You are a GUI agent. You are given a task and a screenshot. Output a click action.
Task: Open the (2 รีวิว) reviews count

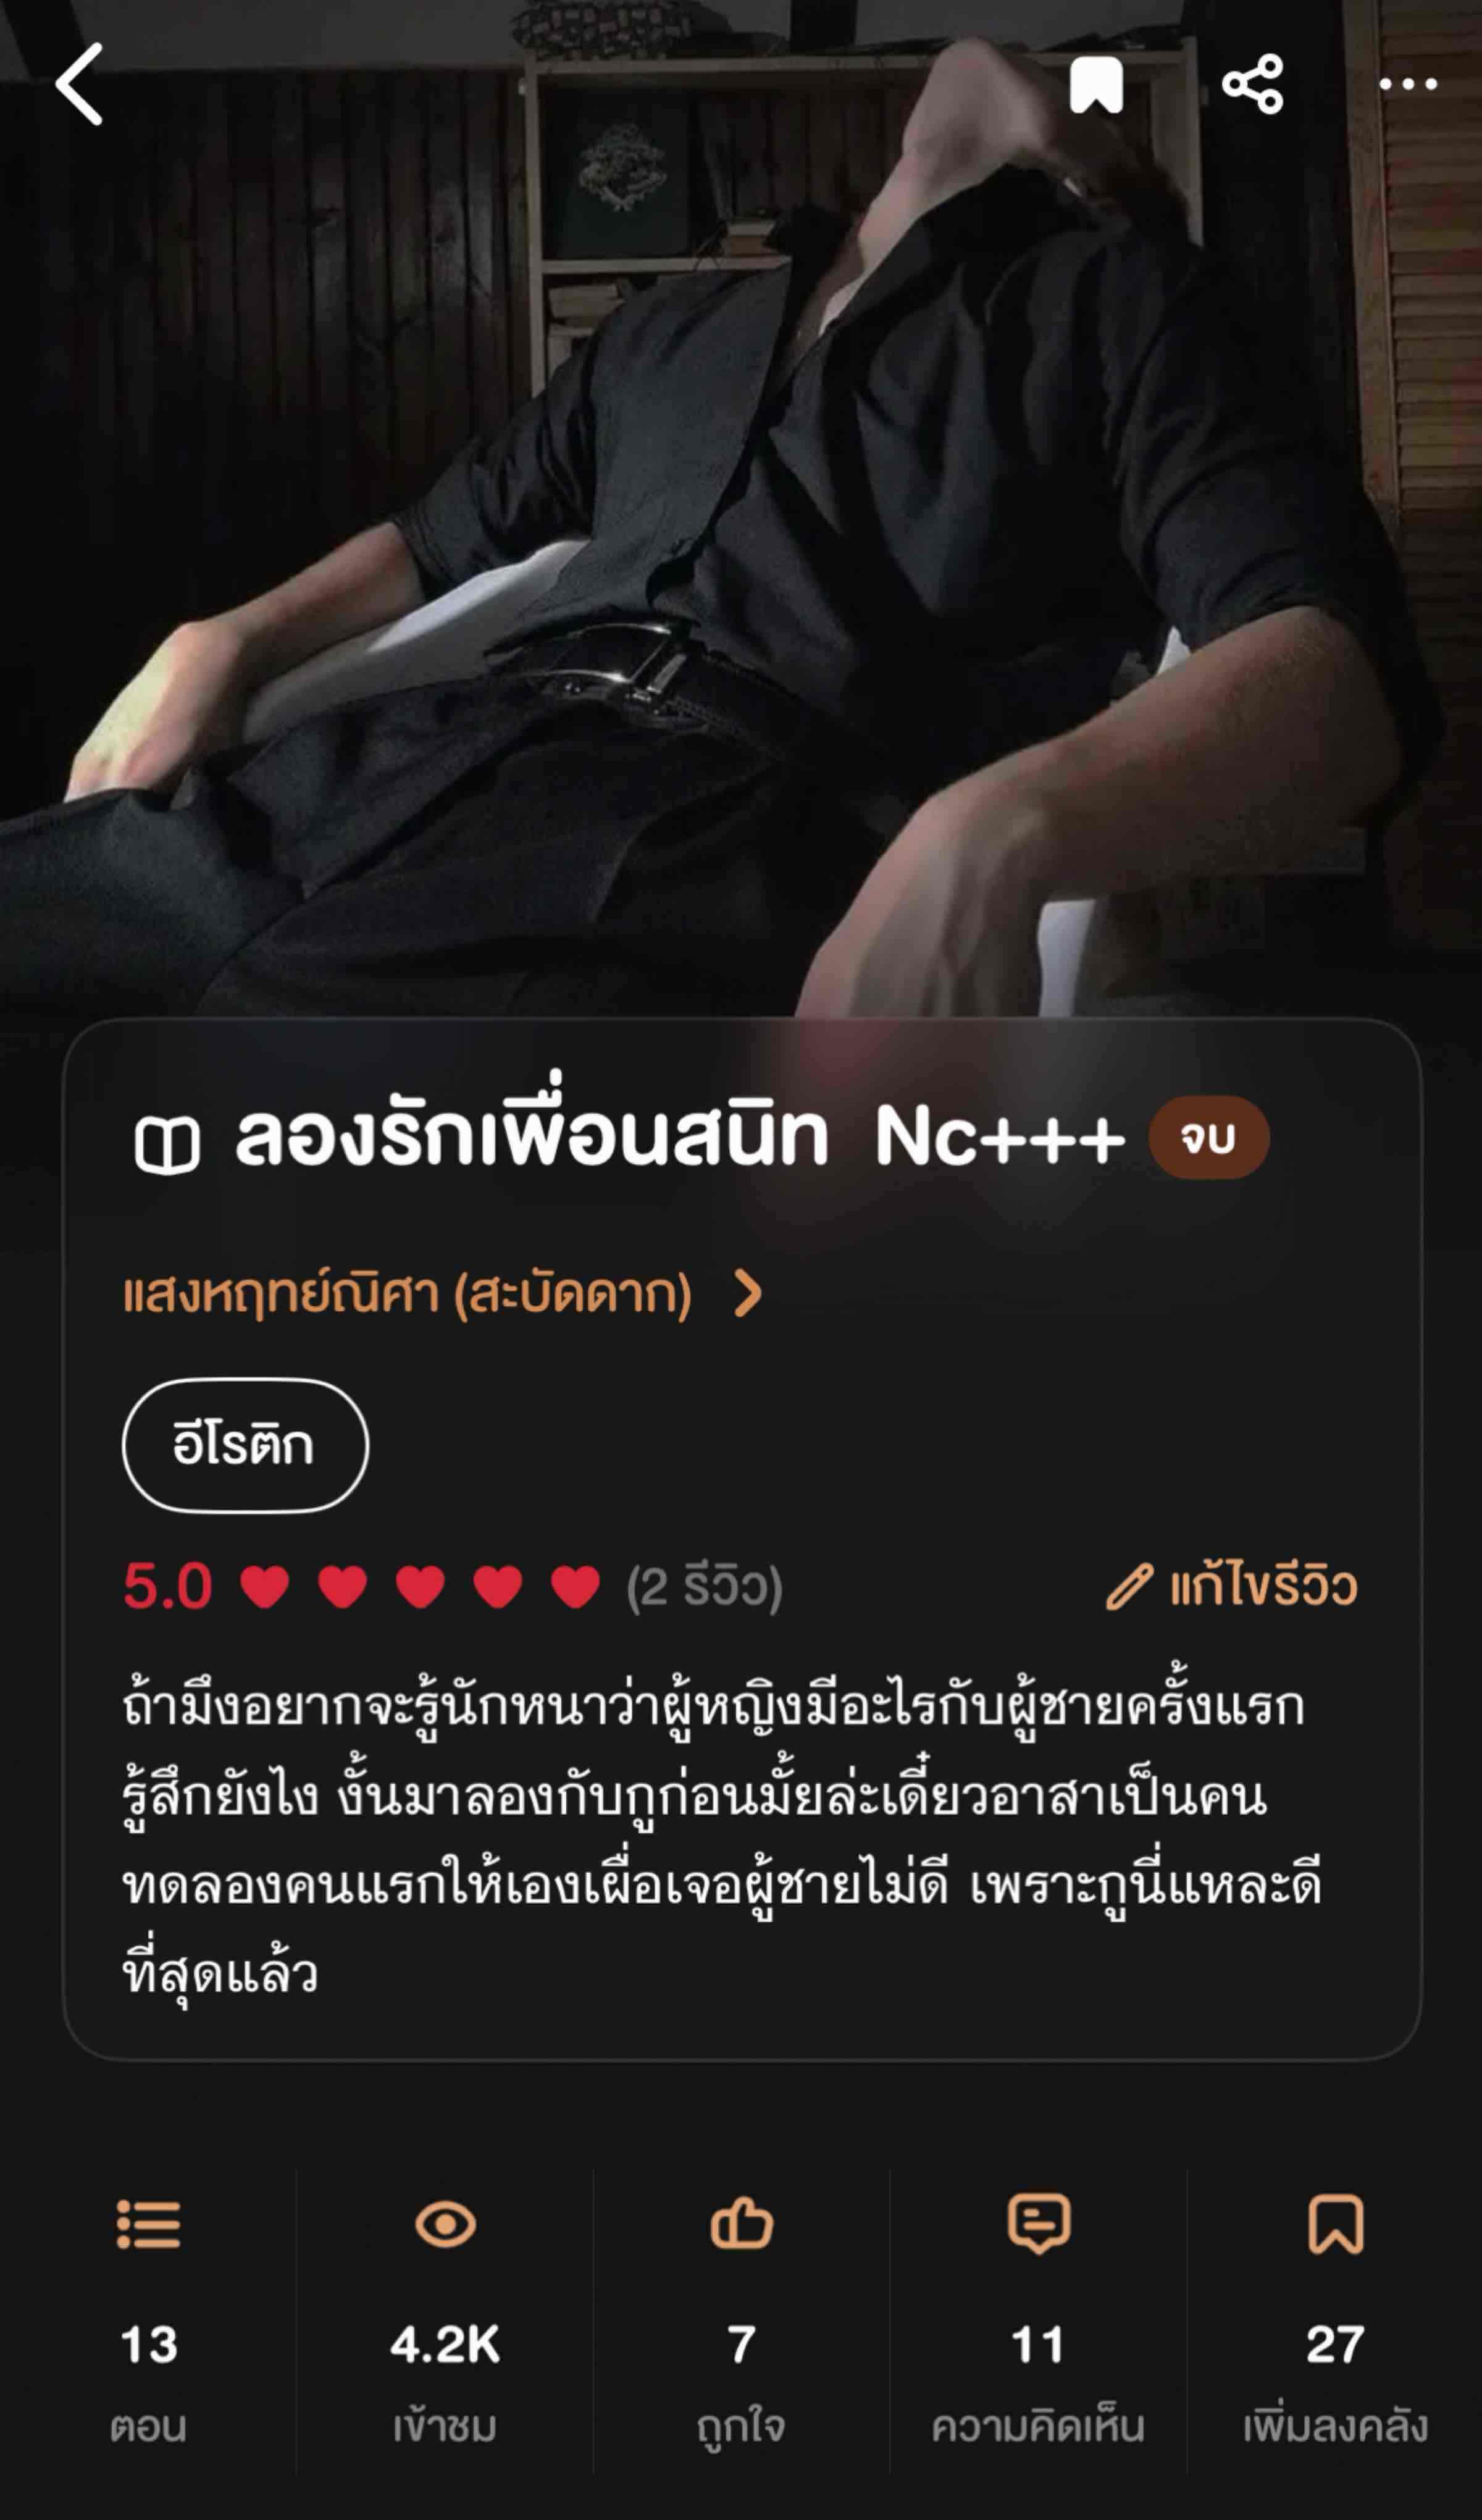point(704,1587)
